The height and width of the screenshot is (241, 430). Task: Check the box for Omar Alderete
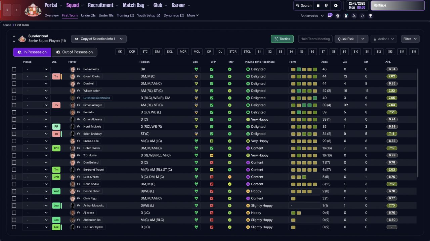(x=14, y=119)
